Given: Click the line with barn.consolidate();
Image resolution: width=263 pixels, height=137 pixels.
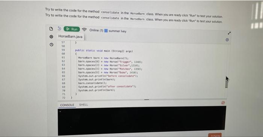Looking at the screenshot, I should (92, 83).
